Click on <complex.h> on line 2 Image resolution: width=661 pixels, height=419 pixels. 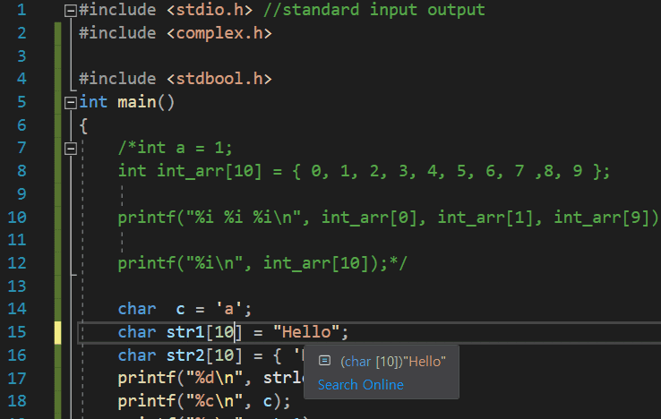click(x=219, y=33)
